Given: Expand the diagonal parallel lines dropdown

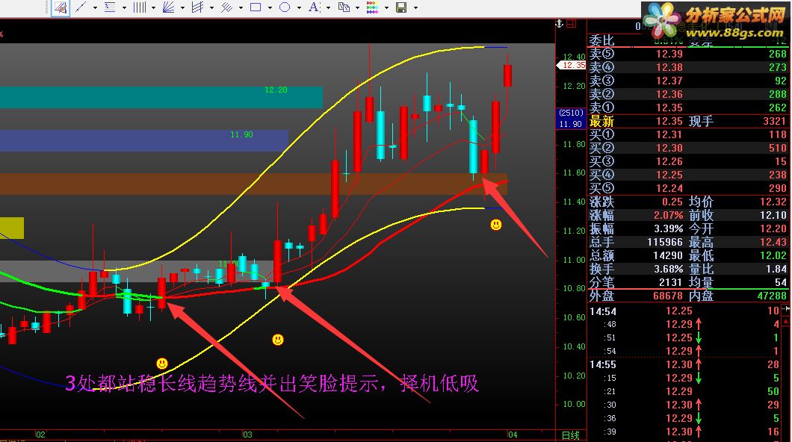Looking at the screenshot, I should tap(241, 7).
